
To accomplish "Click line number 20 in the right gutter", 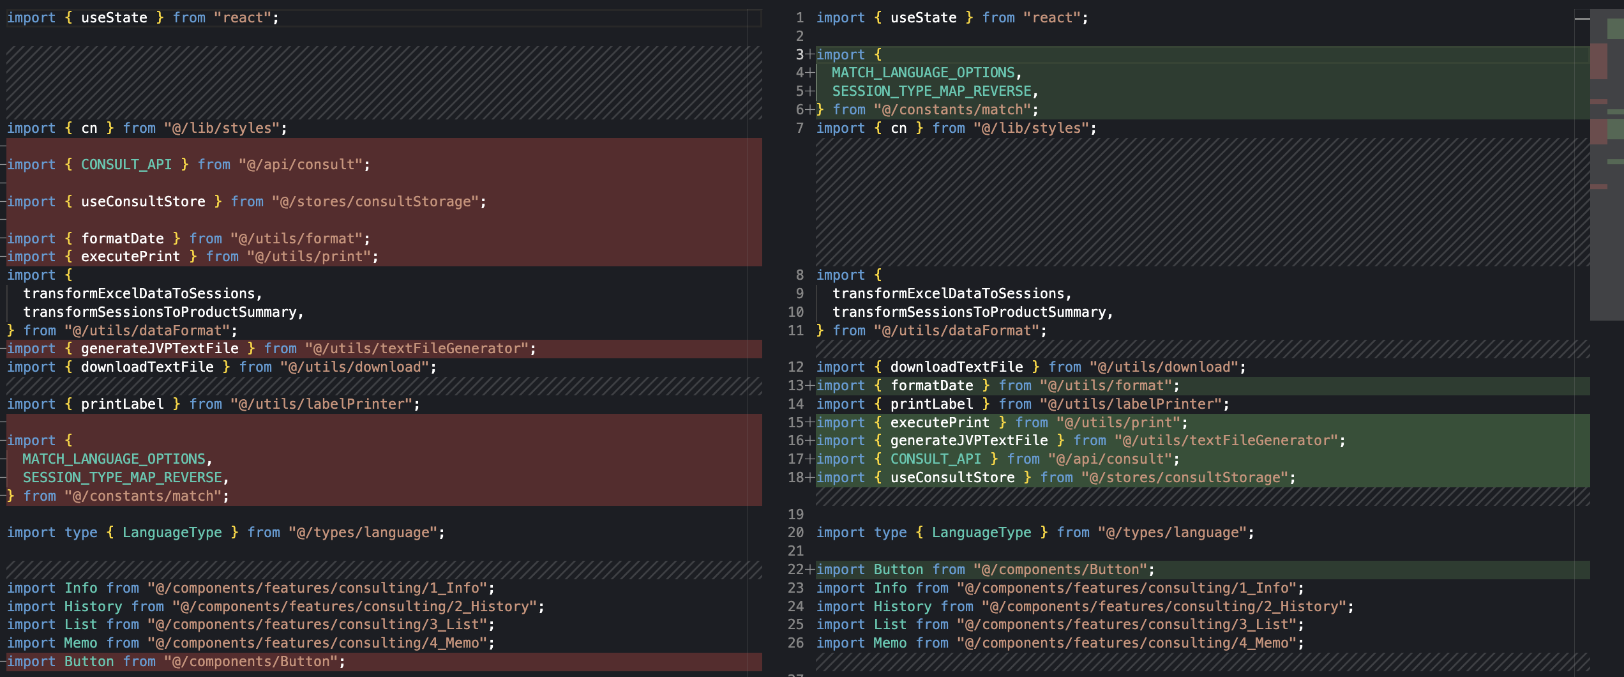I will pos(795,533).
